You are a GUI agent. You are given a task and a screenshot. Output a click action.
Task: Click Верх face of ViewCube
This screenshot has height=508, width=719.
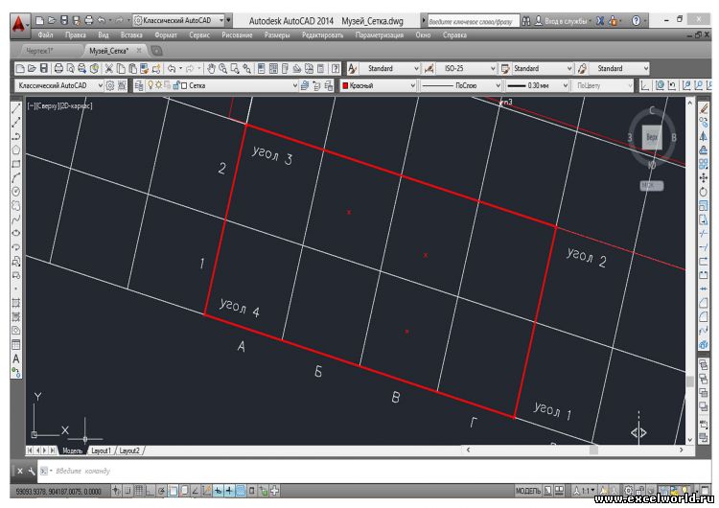[x=651, y=137]
